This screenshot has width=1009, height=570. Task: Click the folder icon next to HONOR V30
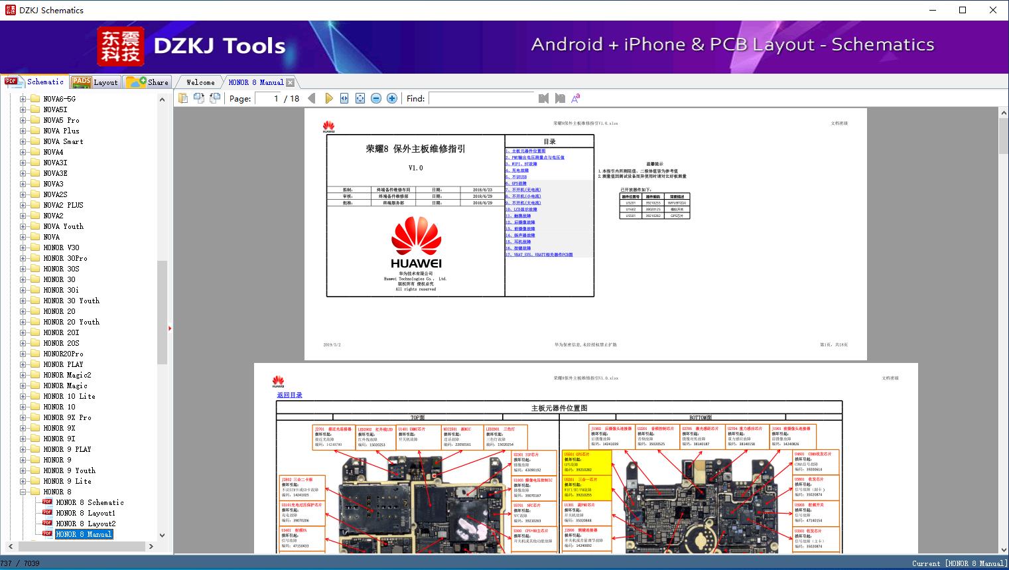35,248
